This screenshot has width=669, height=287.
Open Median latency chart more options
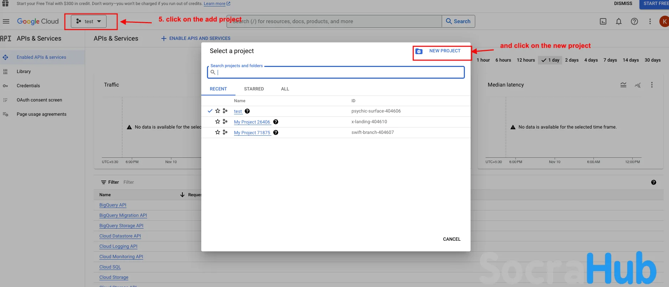(x=652, y=85)
